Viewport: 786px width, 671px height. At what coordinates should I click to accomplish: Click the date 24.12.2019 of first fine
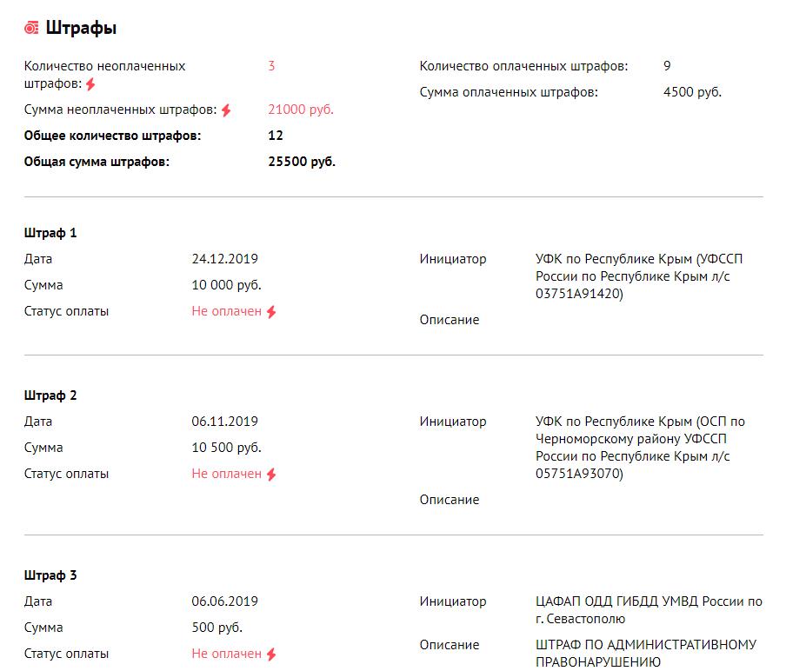click(x=224, y=259)
